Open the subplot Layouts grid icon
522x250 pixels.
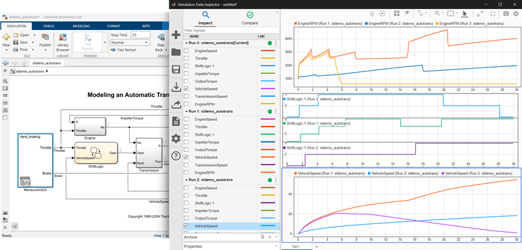(396, 13)
